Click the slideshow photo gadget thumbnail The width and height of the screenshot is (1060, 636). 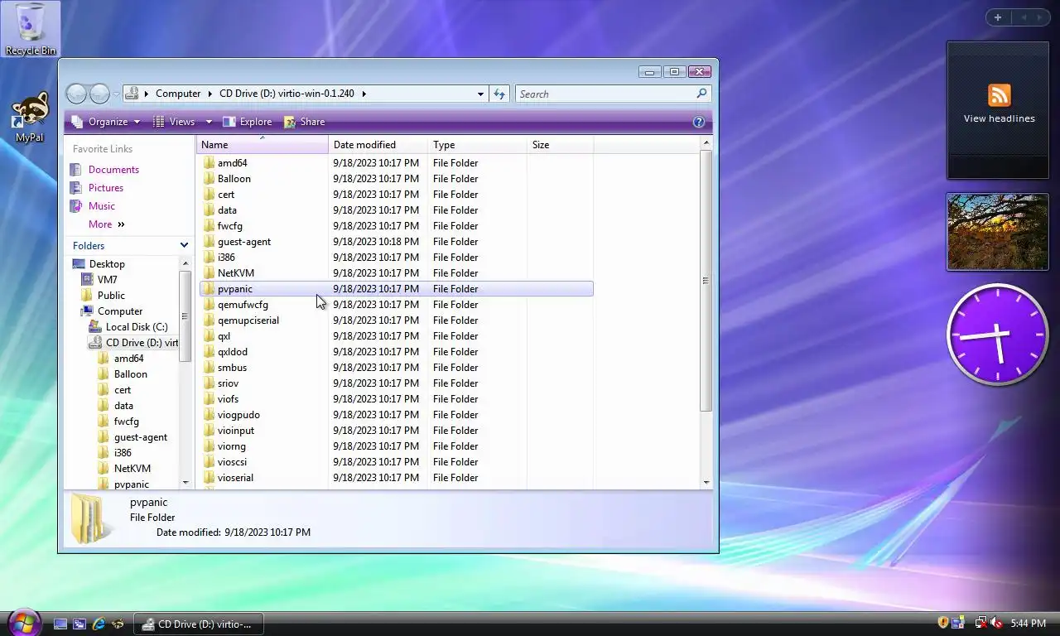(x=998, y=232)
